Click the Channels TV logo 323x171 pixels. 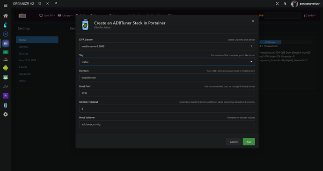22,15
